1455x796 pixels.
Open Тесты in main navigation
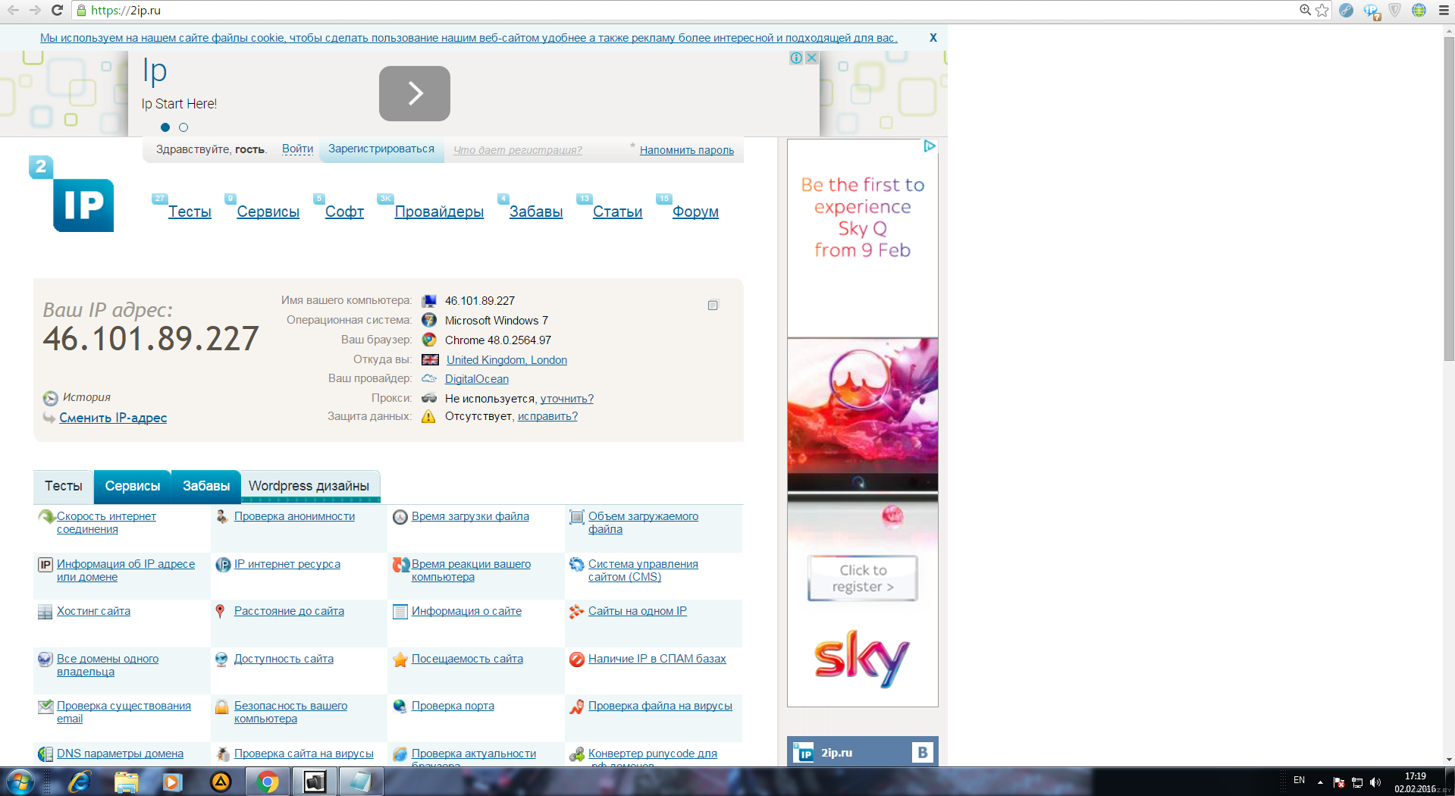(x=190, y=212)
